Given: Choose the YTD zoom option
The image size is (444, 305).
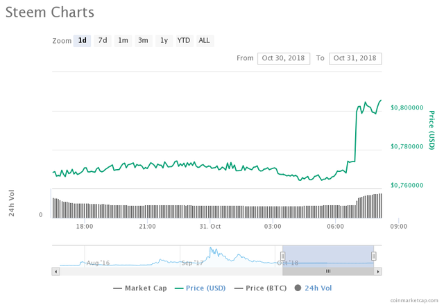Looking at the screenshot, I should [x=185, y=41].
